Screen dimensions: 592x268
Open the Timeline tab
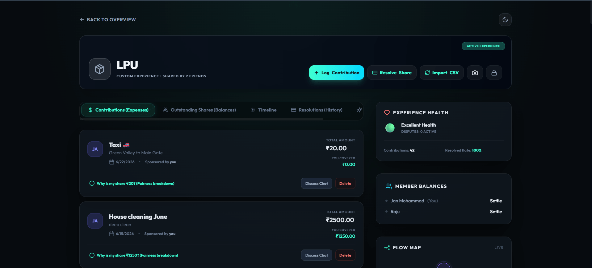pyautogui.click(x=263, y=110)
